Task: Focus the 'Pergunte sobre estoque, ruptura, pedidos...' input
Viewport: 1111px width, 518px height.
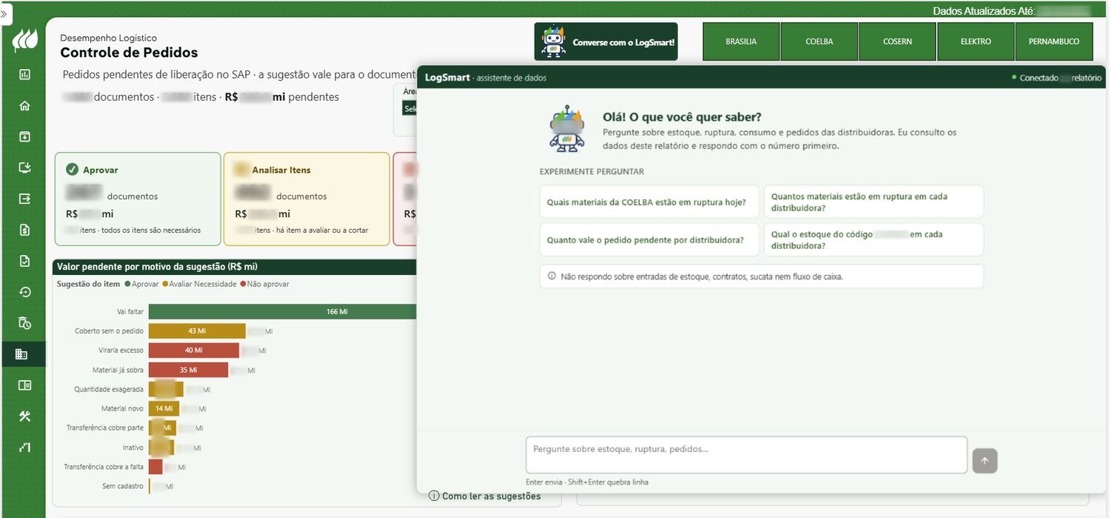Action: point(747,454)
